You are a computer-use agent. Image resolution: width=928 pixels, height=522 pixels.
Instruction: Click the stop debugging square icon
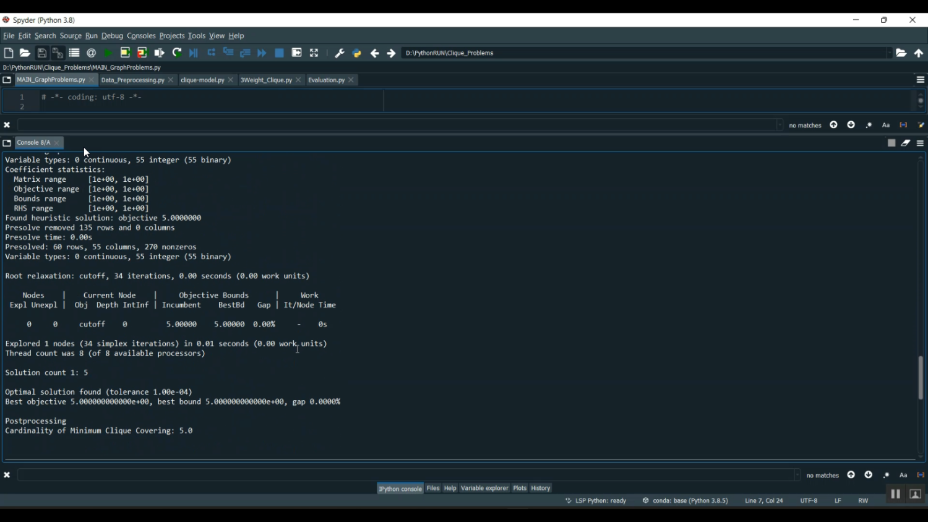(x=280, y=53)
